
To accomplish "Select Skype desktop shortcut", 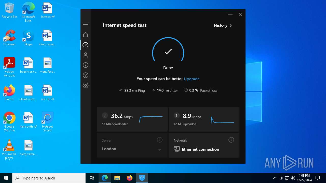I will click(28, 38).
